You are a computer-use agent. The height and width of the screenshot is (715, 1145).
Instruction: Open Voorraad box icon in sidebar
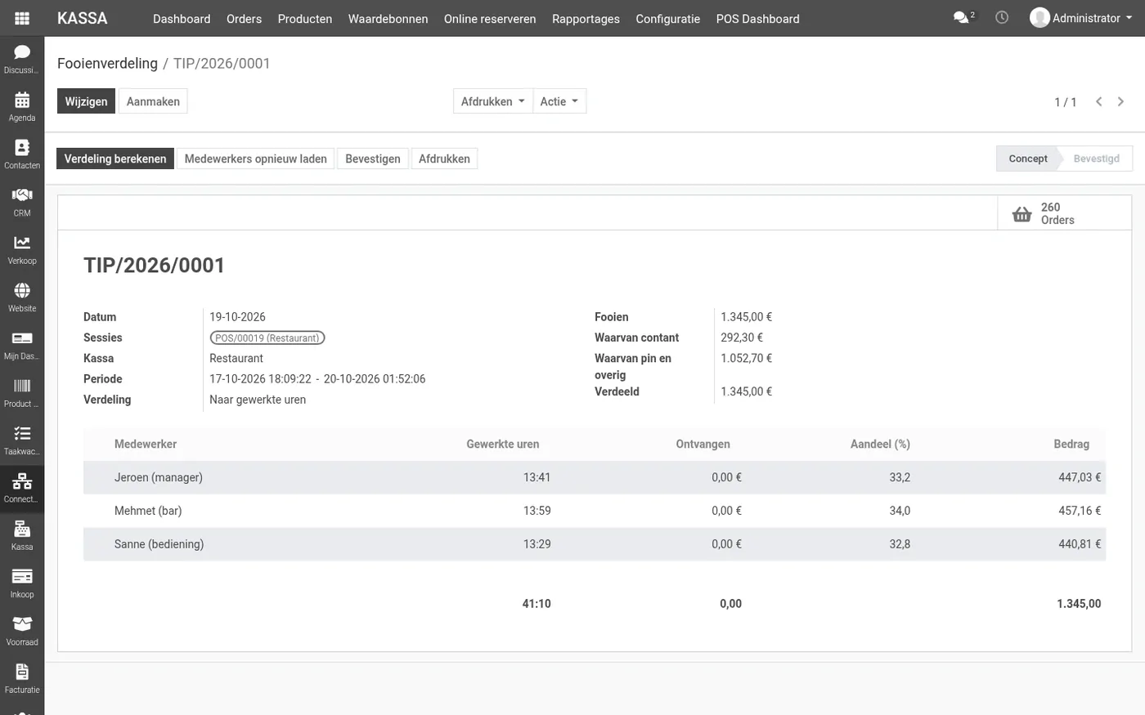tap(22, 631)
